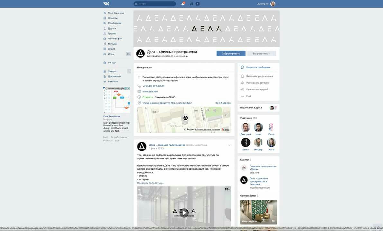This screenshot has width=383, height=231.
Task: Open the www.dela.rent website link
Action: tap(150, 92)
